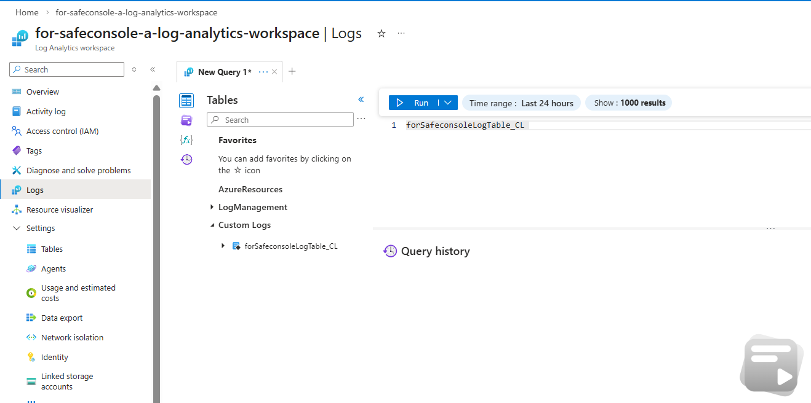The width and height of the screenshot is (811, 403).
Task: Click the Activity log icon
Action: pos(17,111)
